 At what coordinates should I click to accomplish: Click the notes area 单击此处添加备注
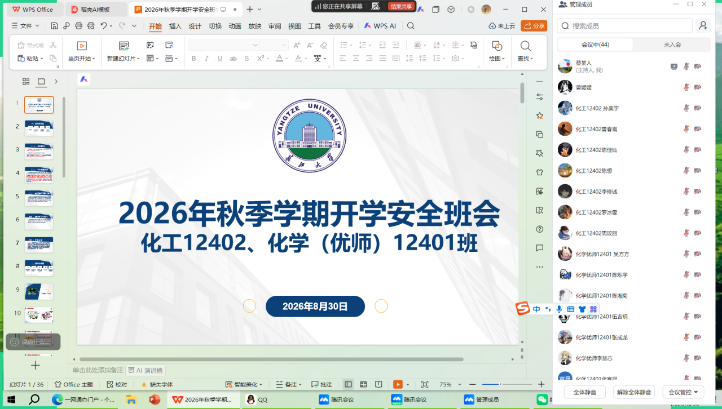98,370
